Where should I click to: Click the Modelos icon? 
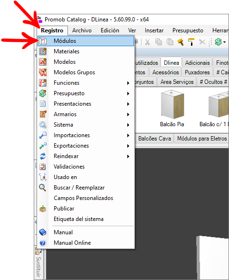click(x=43, y=62)
